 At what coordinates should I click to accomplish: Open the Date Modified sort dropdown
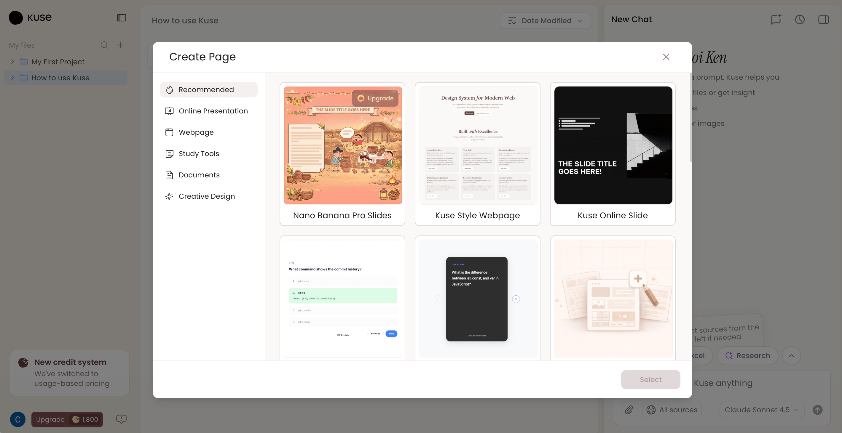[x=545, y=20]
